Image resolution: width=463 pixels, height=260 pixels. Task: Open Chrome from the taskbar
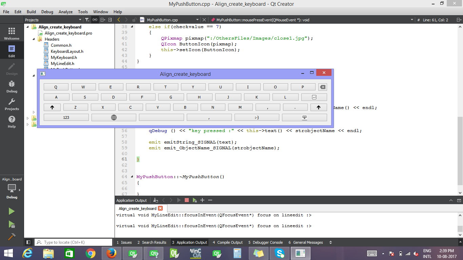[x=90, y=253]
